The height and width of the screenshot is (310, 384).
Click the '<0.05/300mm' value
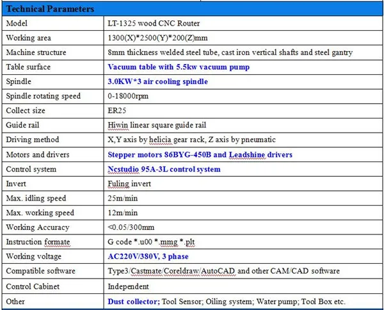pyautogui.click(x=131, y=227)
